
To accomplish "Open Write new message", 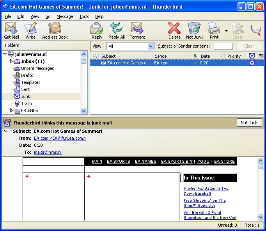I will coord(30,30).
